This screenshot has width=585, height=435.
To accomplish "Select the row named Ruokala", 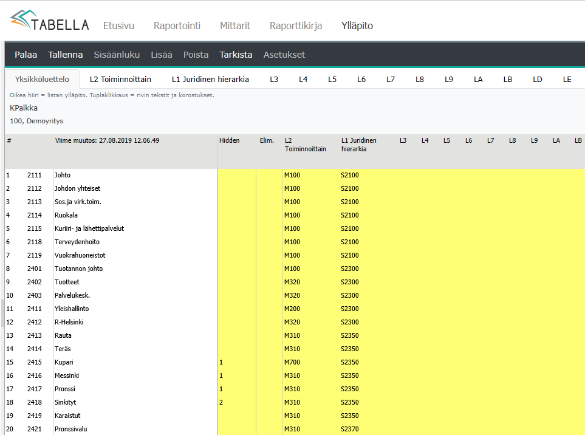I will [66, 215].
